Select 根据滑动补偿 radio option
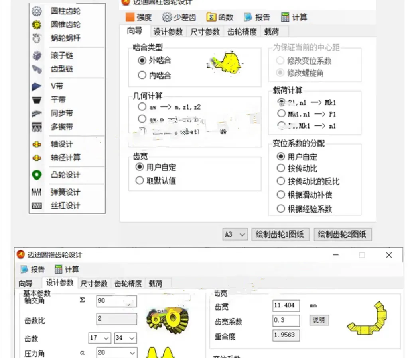Screen dimensions: 414x358 [x=281, y=195]
